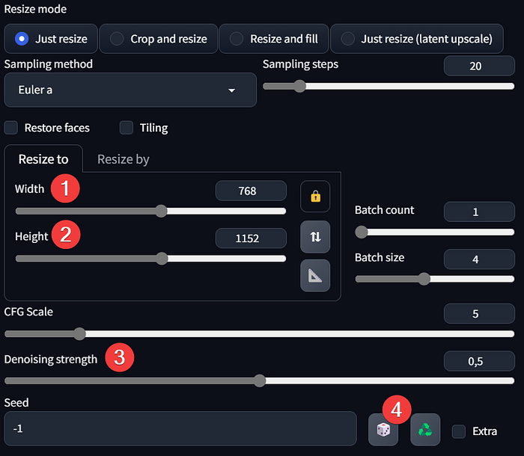This screenshot has width=524, height=456.
Task: Click the dice random seed button
Action: (x=383, y=430)
